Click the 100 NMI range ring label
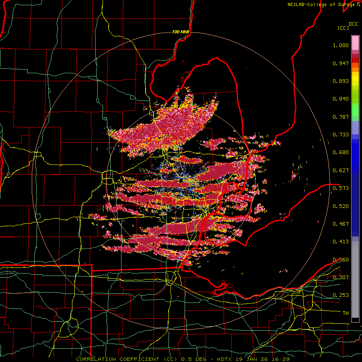The image size is (362, 362). pyautogui.click(x=181, y=32)
